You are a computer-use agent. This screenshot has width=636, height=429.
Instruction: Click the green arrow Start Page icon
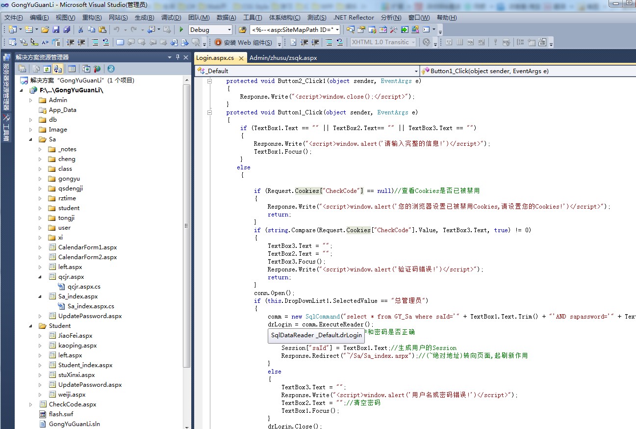point(405,29)
